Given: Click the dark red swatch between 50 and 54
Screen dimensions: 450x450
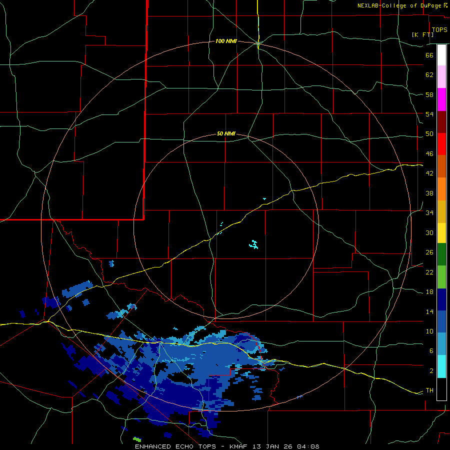Looking at the screenshot, I should click(441, 122).
